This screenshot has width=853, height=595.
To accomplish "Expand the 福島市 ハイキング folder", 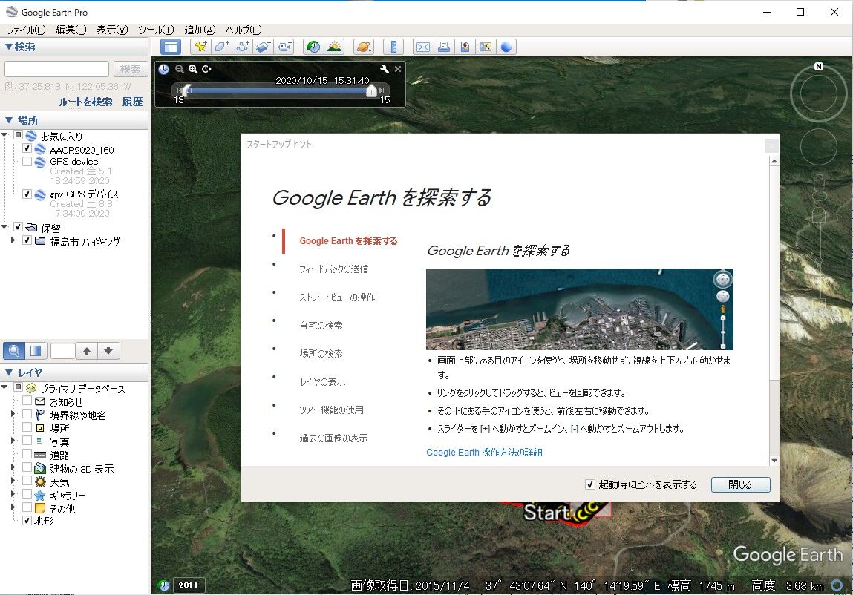I will coord(13,240).
